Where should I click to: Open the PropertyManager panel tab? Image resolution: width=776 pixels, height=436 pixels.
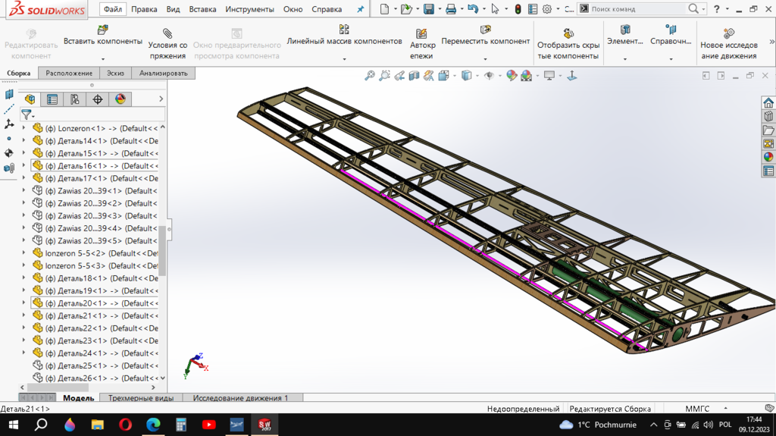pyautogui.click(x=52, y=99)
